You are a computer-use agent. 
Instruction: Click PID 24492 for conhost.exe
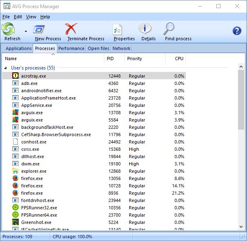(115, 142)
